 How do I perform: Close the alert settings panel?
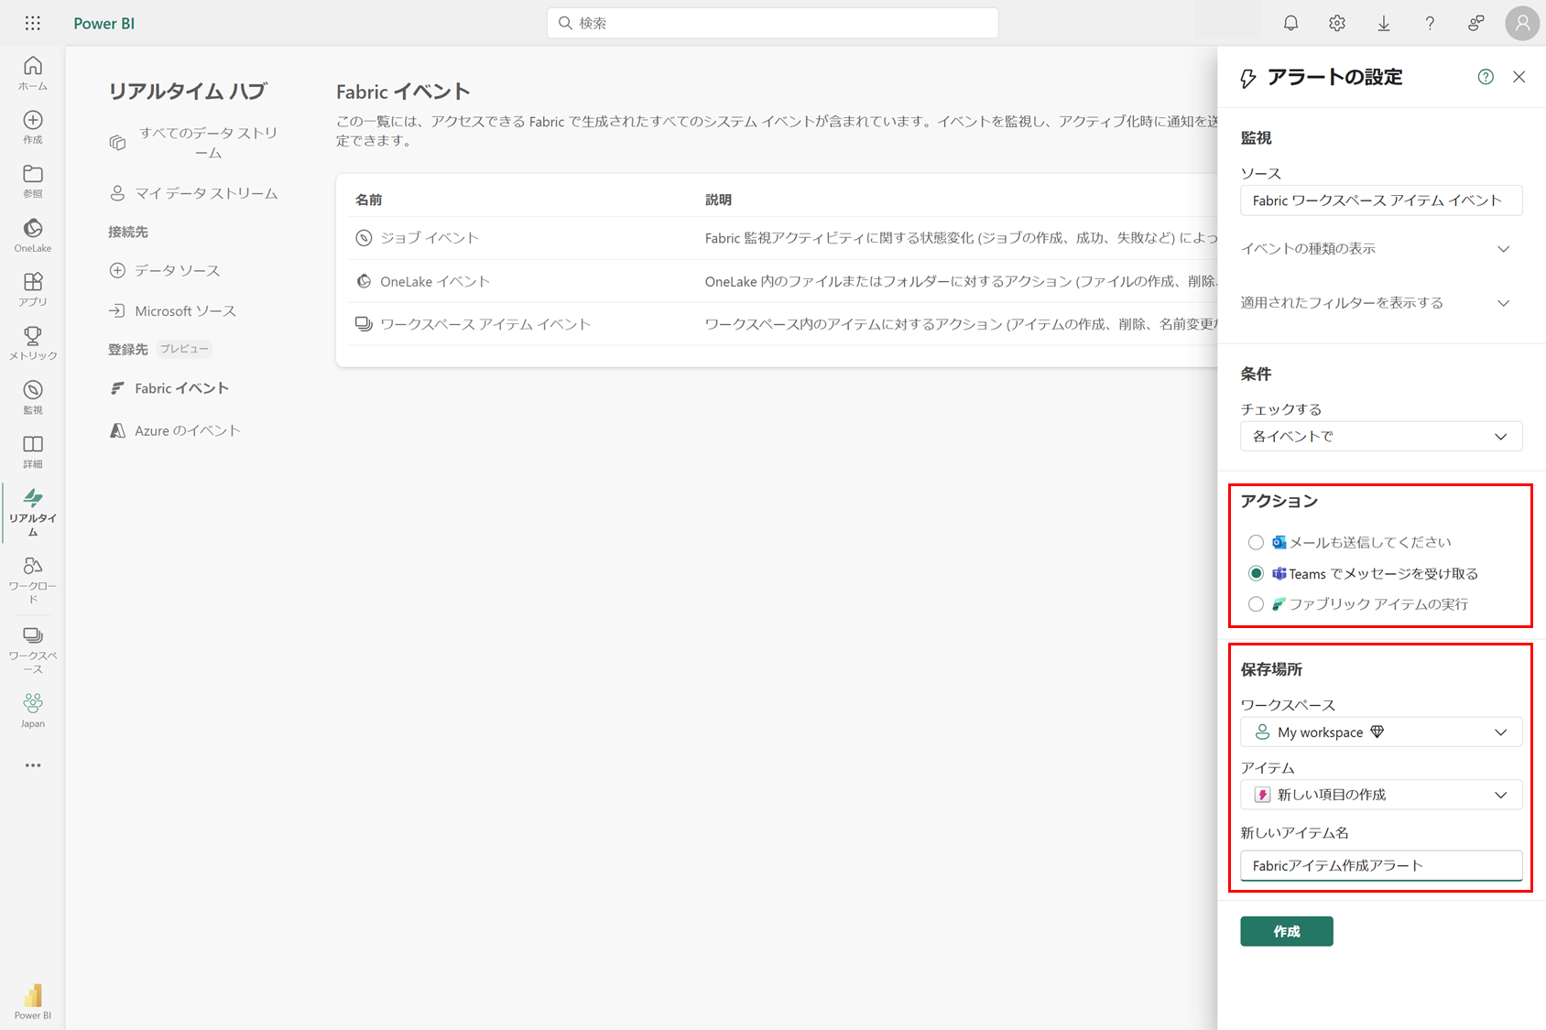[x=1519, y=77]
